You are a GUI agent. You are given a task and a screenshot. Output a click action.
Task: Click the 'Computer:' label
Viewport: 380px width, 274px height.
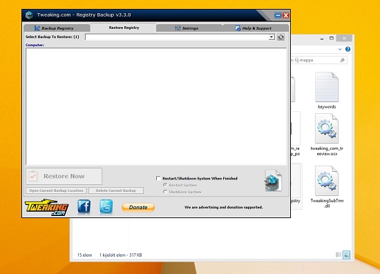coord(35,45)
